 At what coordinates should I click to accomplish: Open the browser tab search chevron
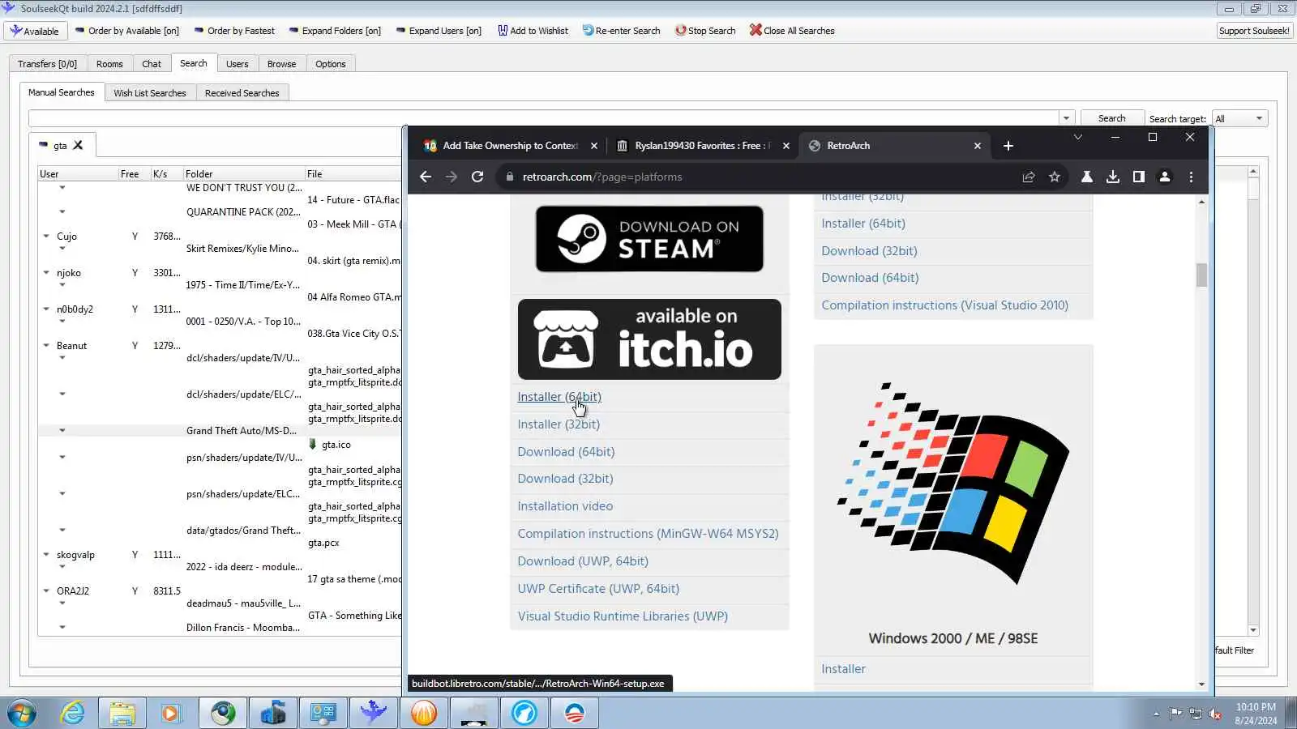pyautogui.click(x=1078, y=138)
